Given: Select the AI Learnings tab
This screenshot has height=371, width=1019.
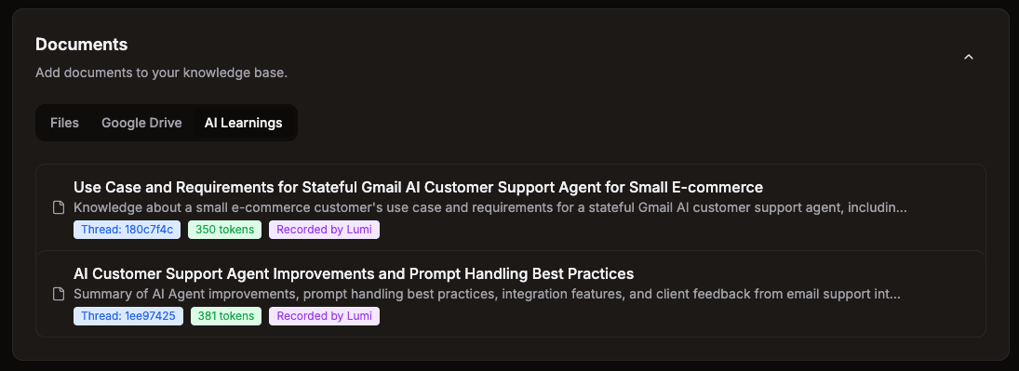Looking at the screenshot, I should (x=244, y=123).
